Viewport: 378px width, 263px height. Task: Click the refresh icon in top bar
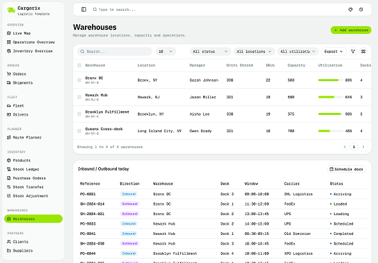(361, 10)
